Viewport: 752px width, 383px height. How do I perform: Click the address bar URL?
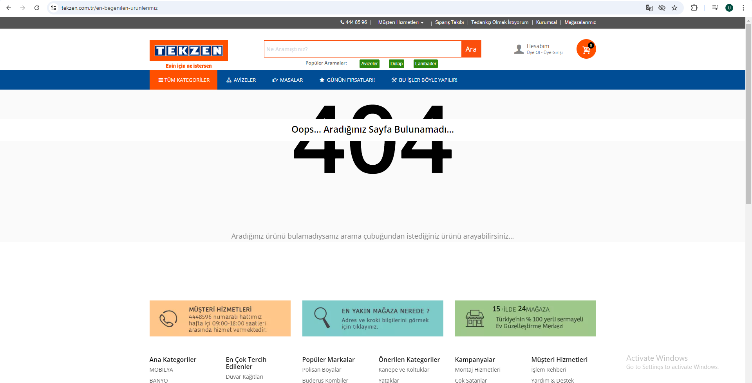[x=109, y=8]
